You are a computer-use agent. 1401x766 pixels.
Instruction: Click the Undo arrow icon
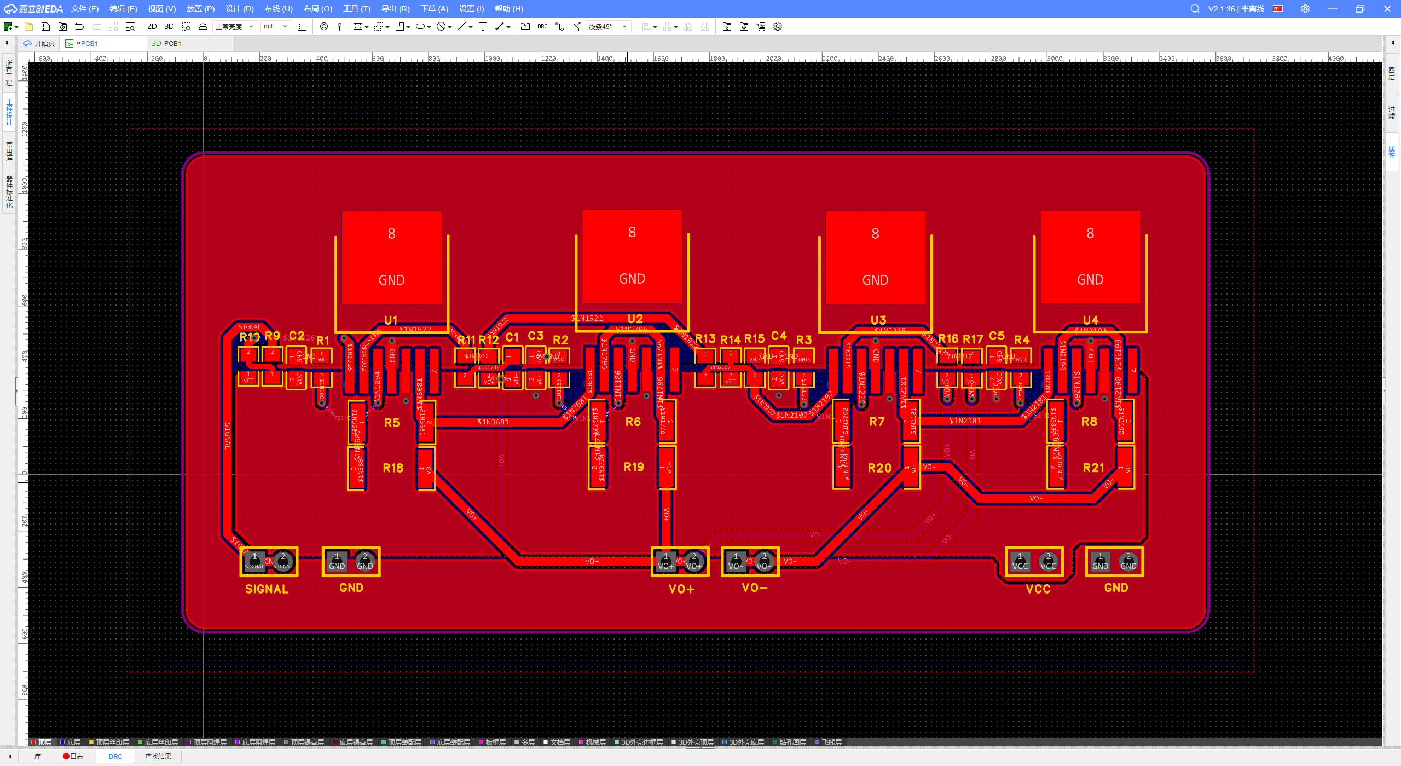coord(79,26)
